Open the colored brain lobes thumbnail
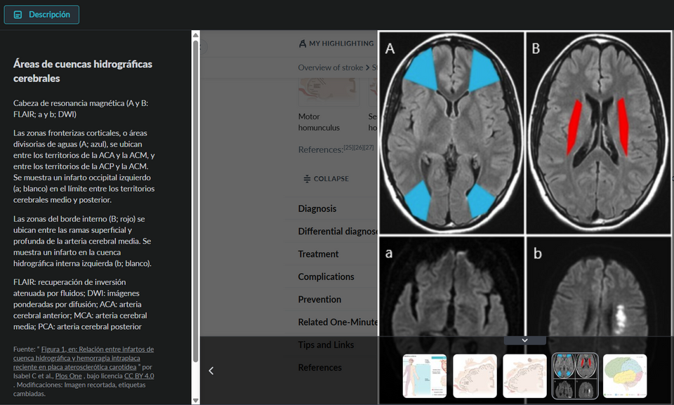 point(625,376)
